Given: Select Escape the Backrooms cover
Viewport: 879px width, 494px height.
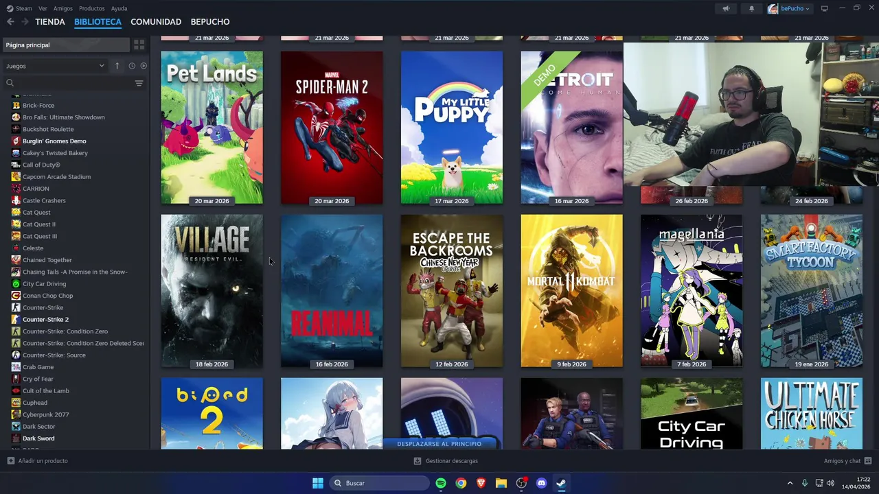Looking at the screenshot, I should (452, 291).
